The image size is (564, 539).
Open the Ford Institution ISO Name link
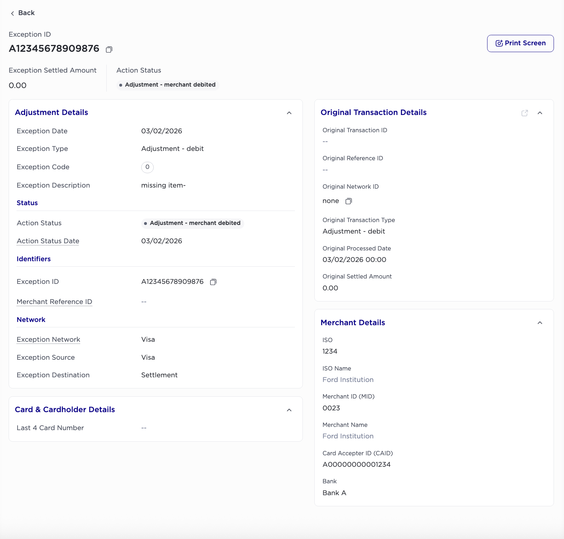348,380
